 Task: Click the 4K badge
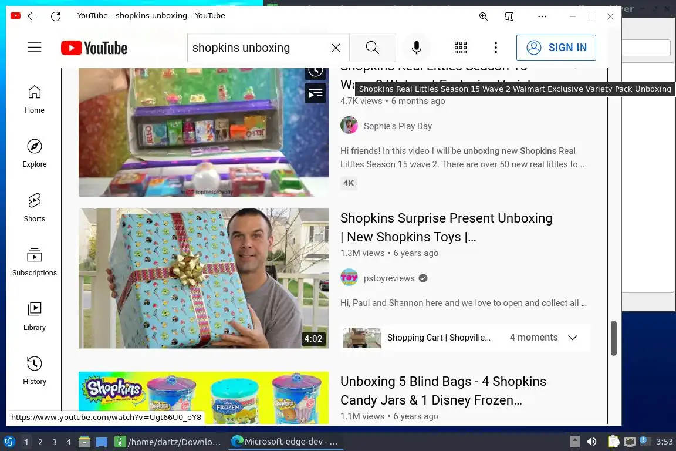[x=349, y=183]
